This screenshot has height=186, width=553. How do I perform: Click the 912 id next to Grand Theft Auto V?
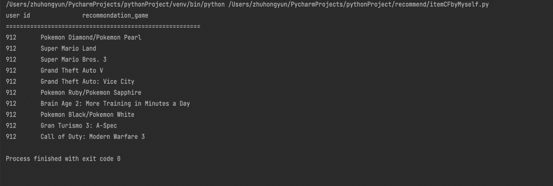pos(11,70)
